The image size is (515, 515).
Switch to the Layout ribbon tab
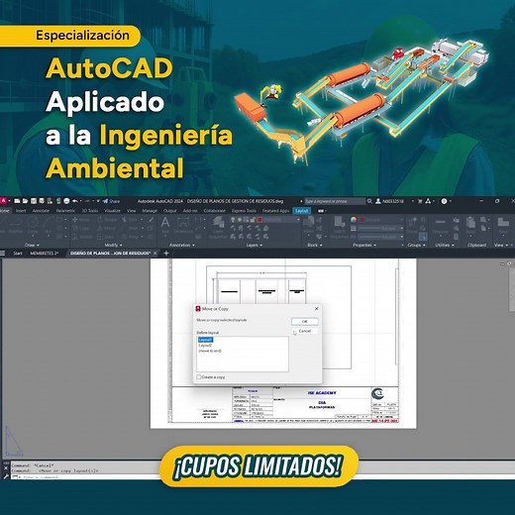click(x=301, y=211)
